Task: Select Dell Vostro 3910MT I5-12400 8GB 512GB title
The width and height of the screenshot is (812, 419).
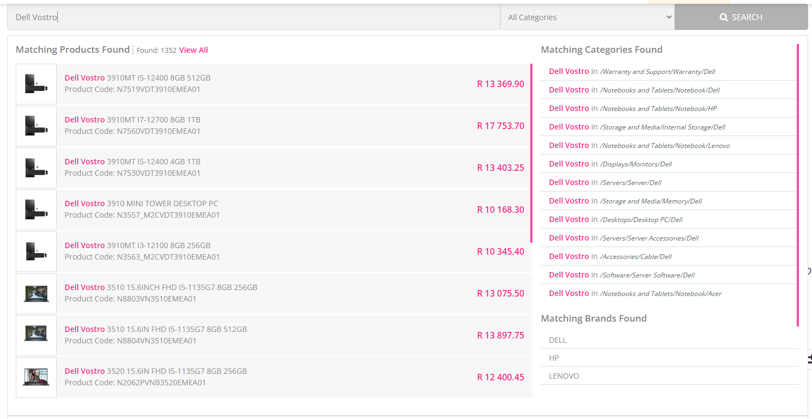Action: click(x=137, y=78)
